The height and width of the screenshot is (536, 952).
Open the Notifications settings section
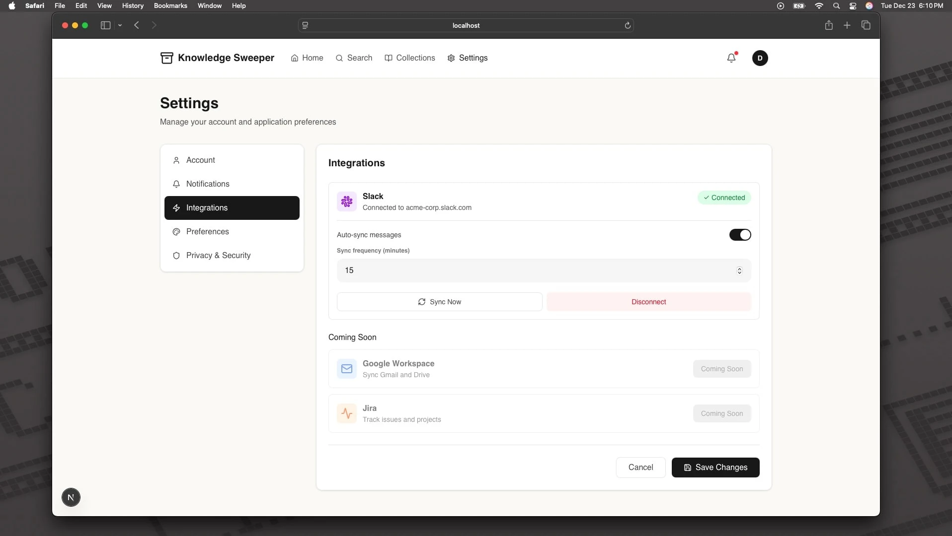tap(232, 184)
